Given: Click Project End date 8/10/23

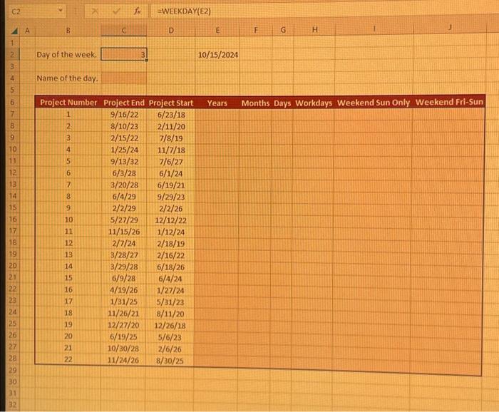Looking at the screenshot, I should pos(124,126).
